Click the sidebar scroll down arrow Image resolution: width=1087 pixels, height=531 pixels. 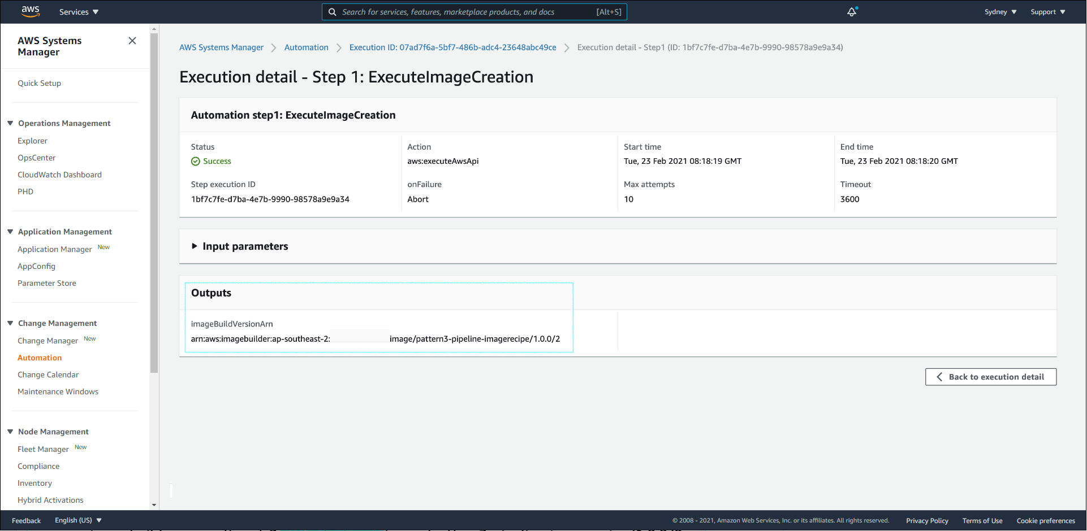154,505
